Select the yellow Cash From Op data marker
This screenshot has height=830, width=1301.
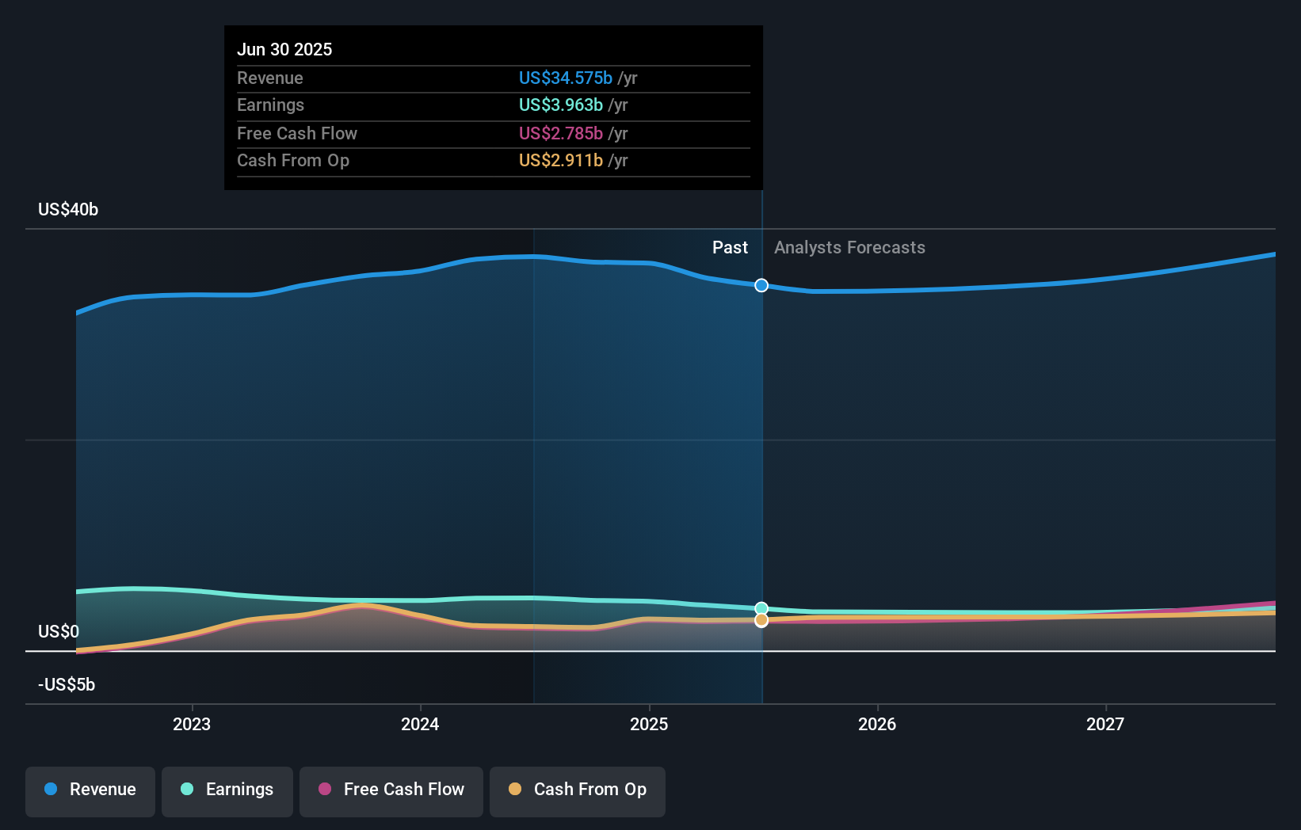761,620
